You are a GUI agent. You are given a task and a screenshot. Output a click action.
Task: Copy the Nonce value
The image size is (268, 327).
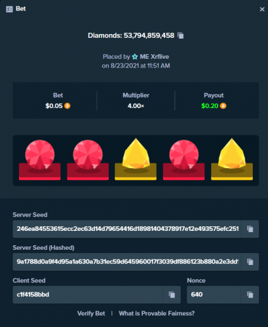click(250, 295)
